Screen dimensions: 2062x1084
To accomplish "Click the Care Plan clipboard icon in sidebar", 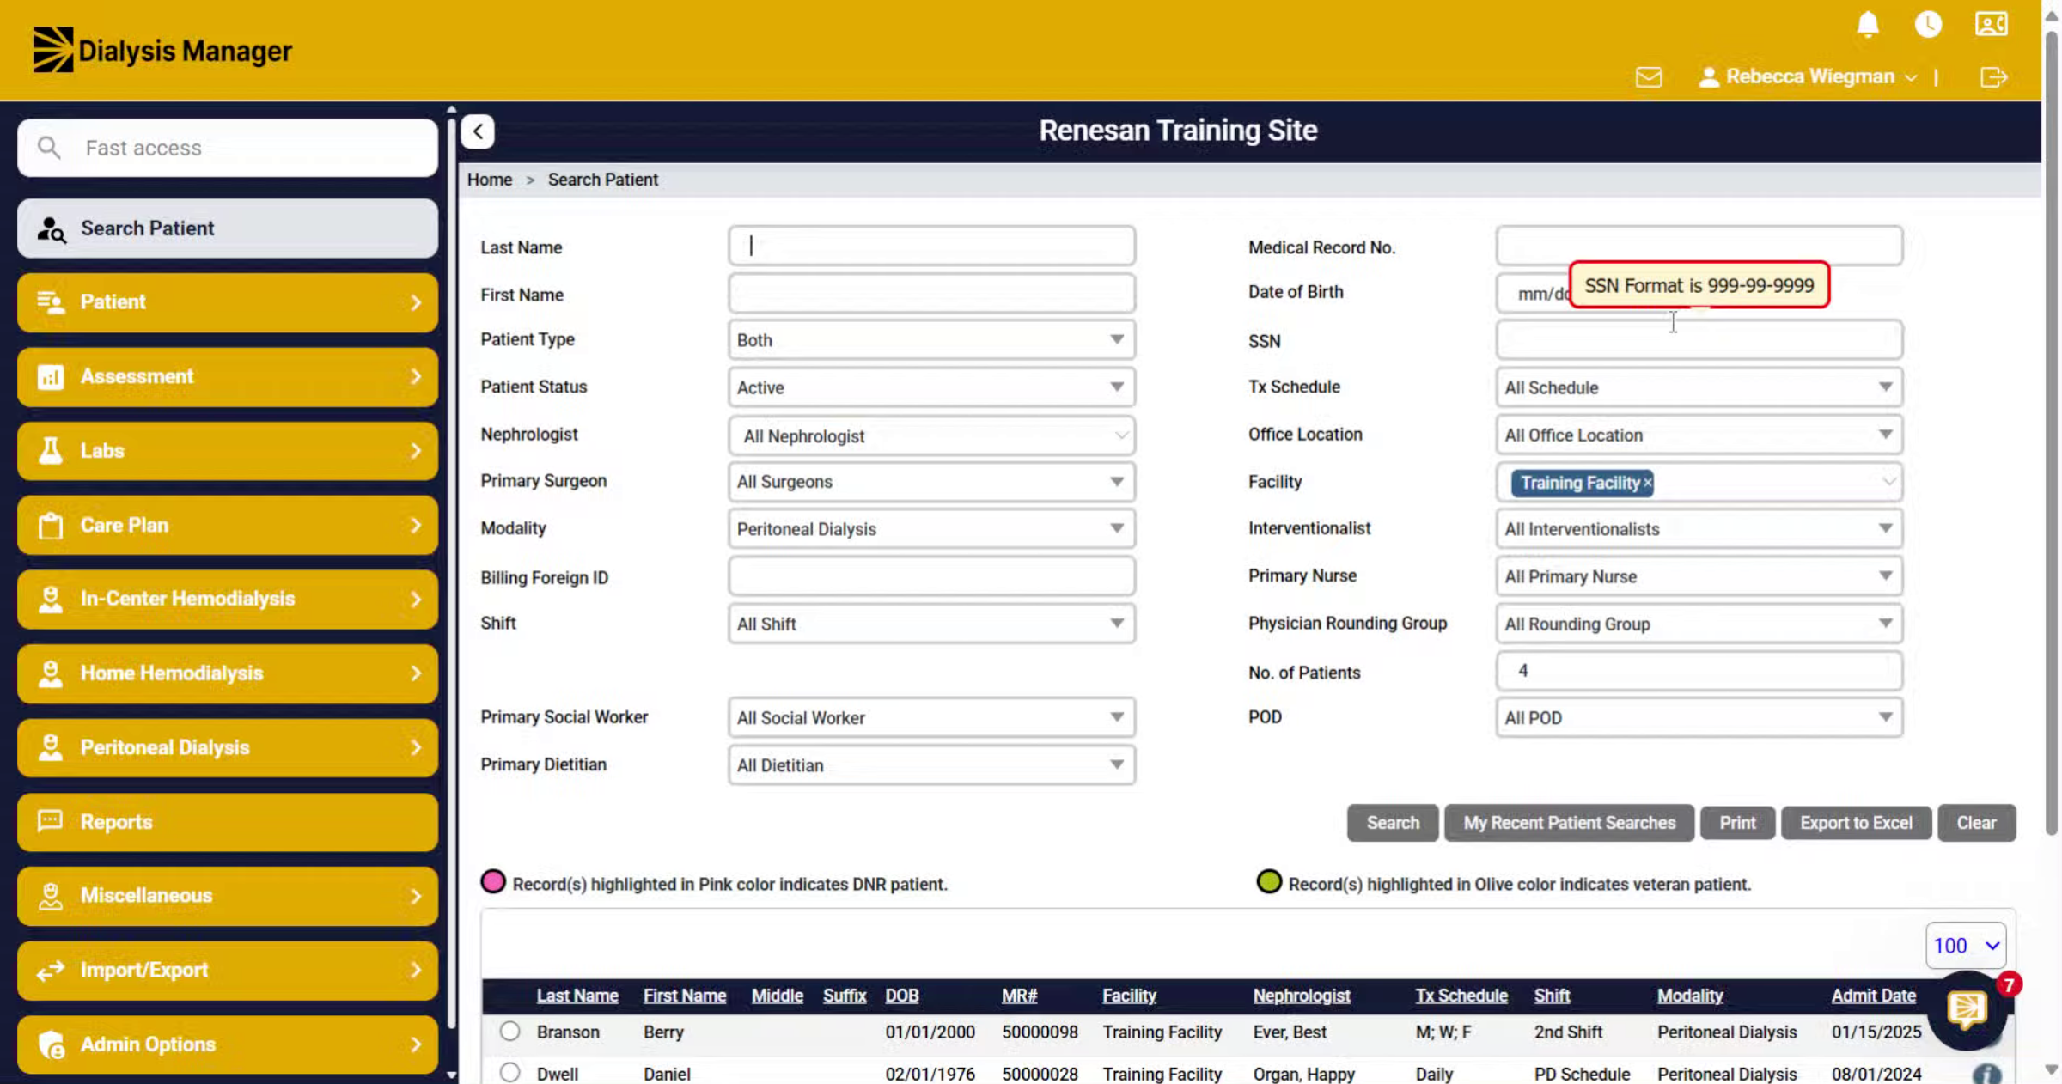I will coord(51,525).
